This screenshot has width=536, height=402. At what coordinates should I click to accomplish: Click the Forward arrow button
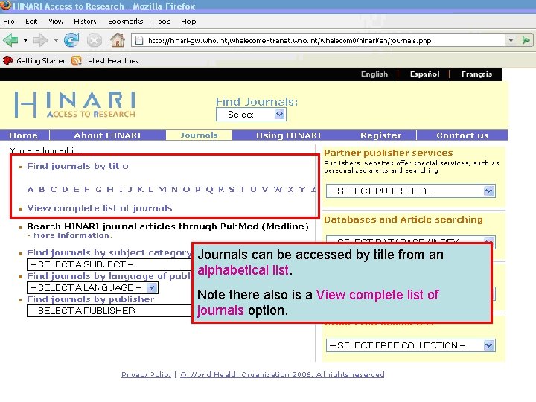pyautogui.click(x=40, y=41)
